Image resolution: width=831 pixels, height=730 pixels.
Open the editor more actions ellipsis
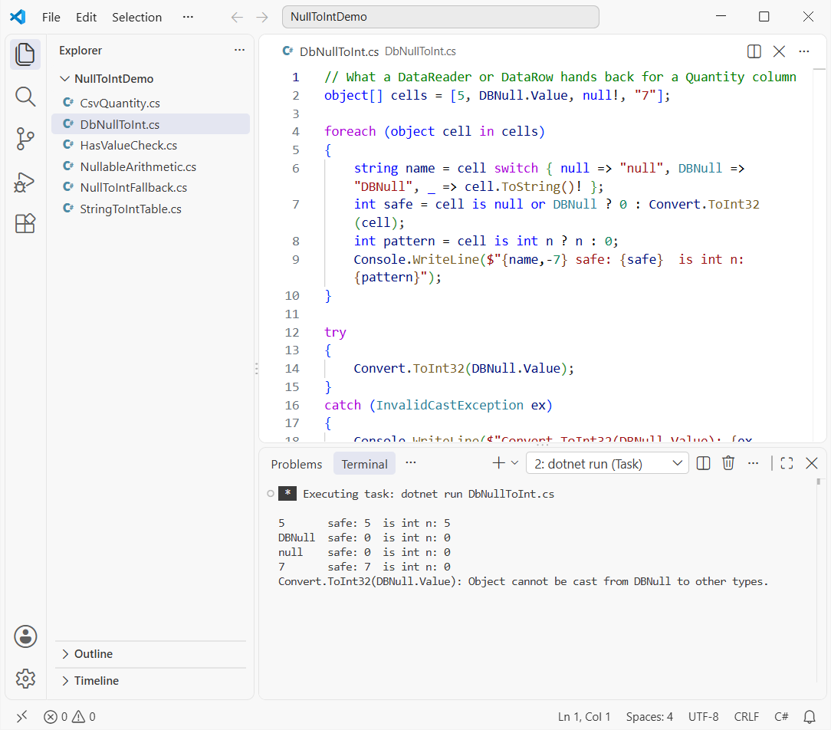[x=804, y=51]
